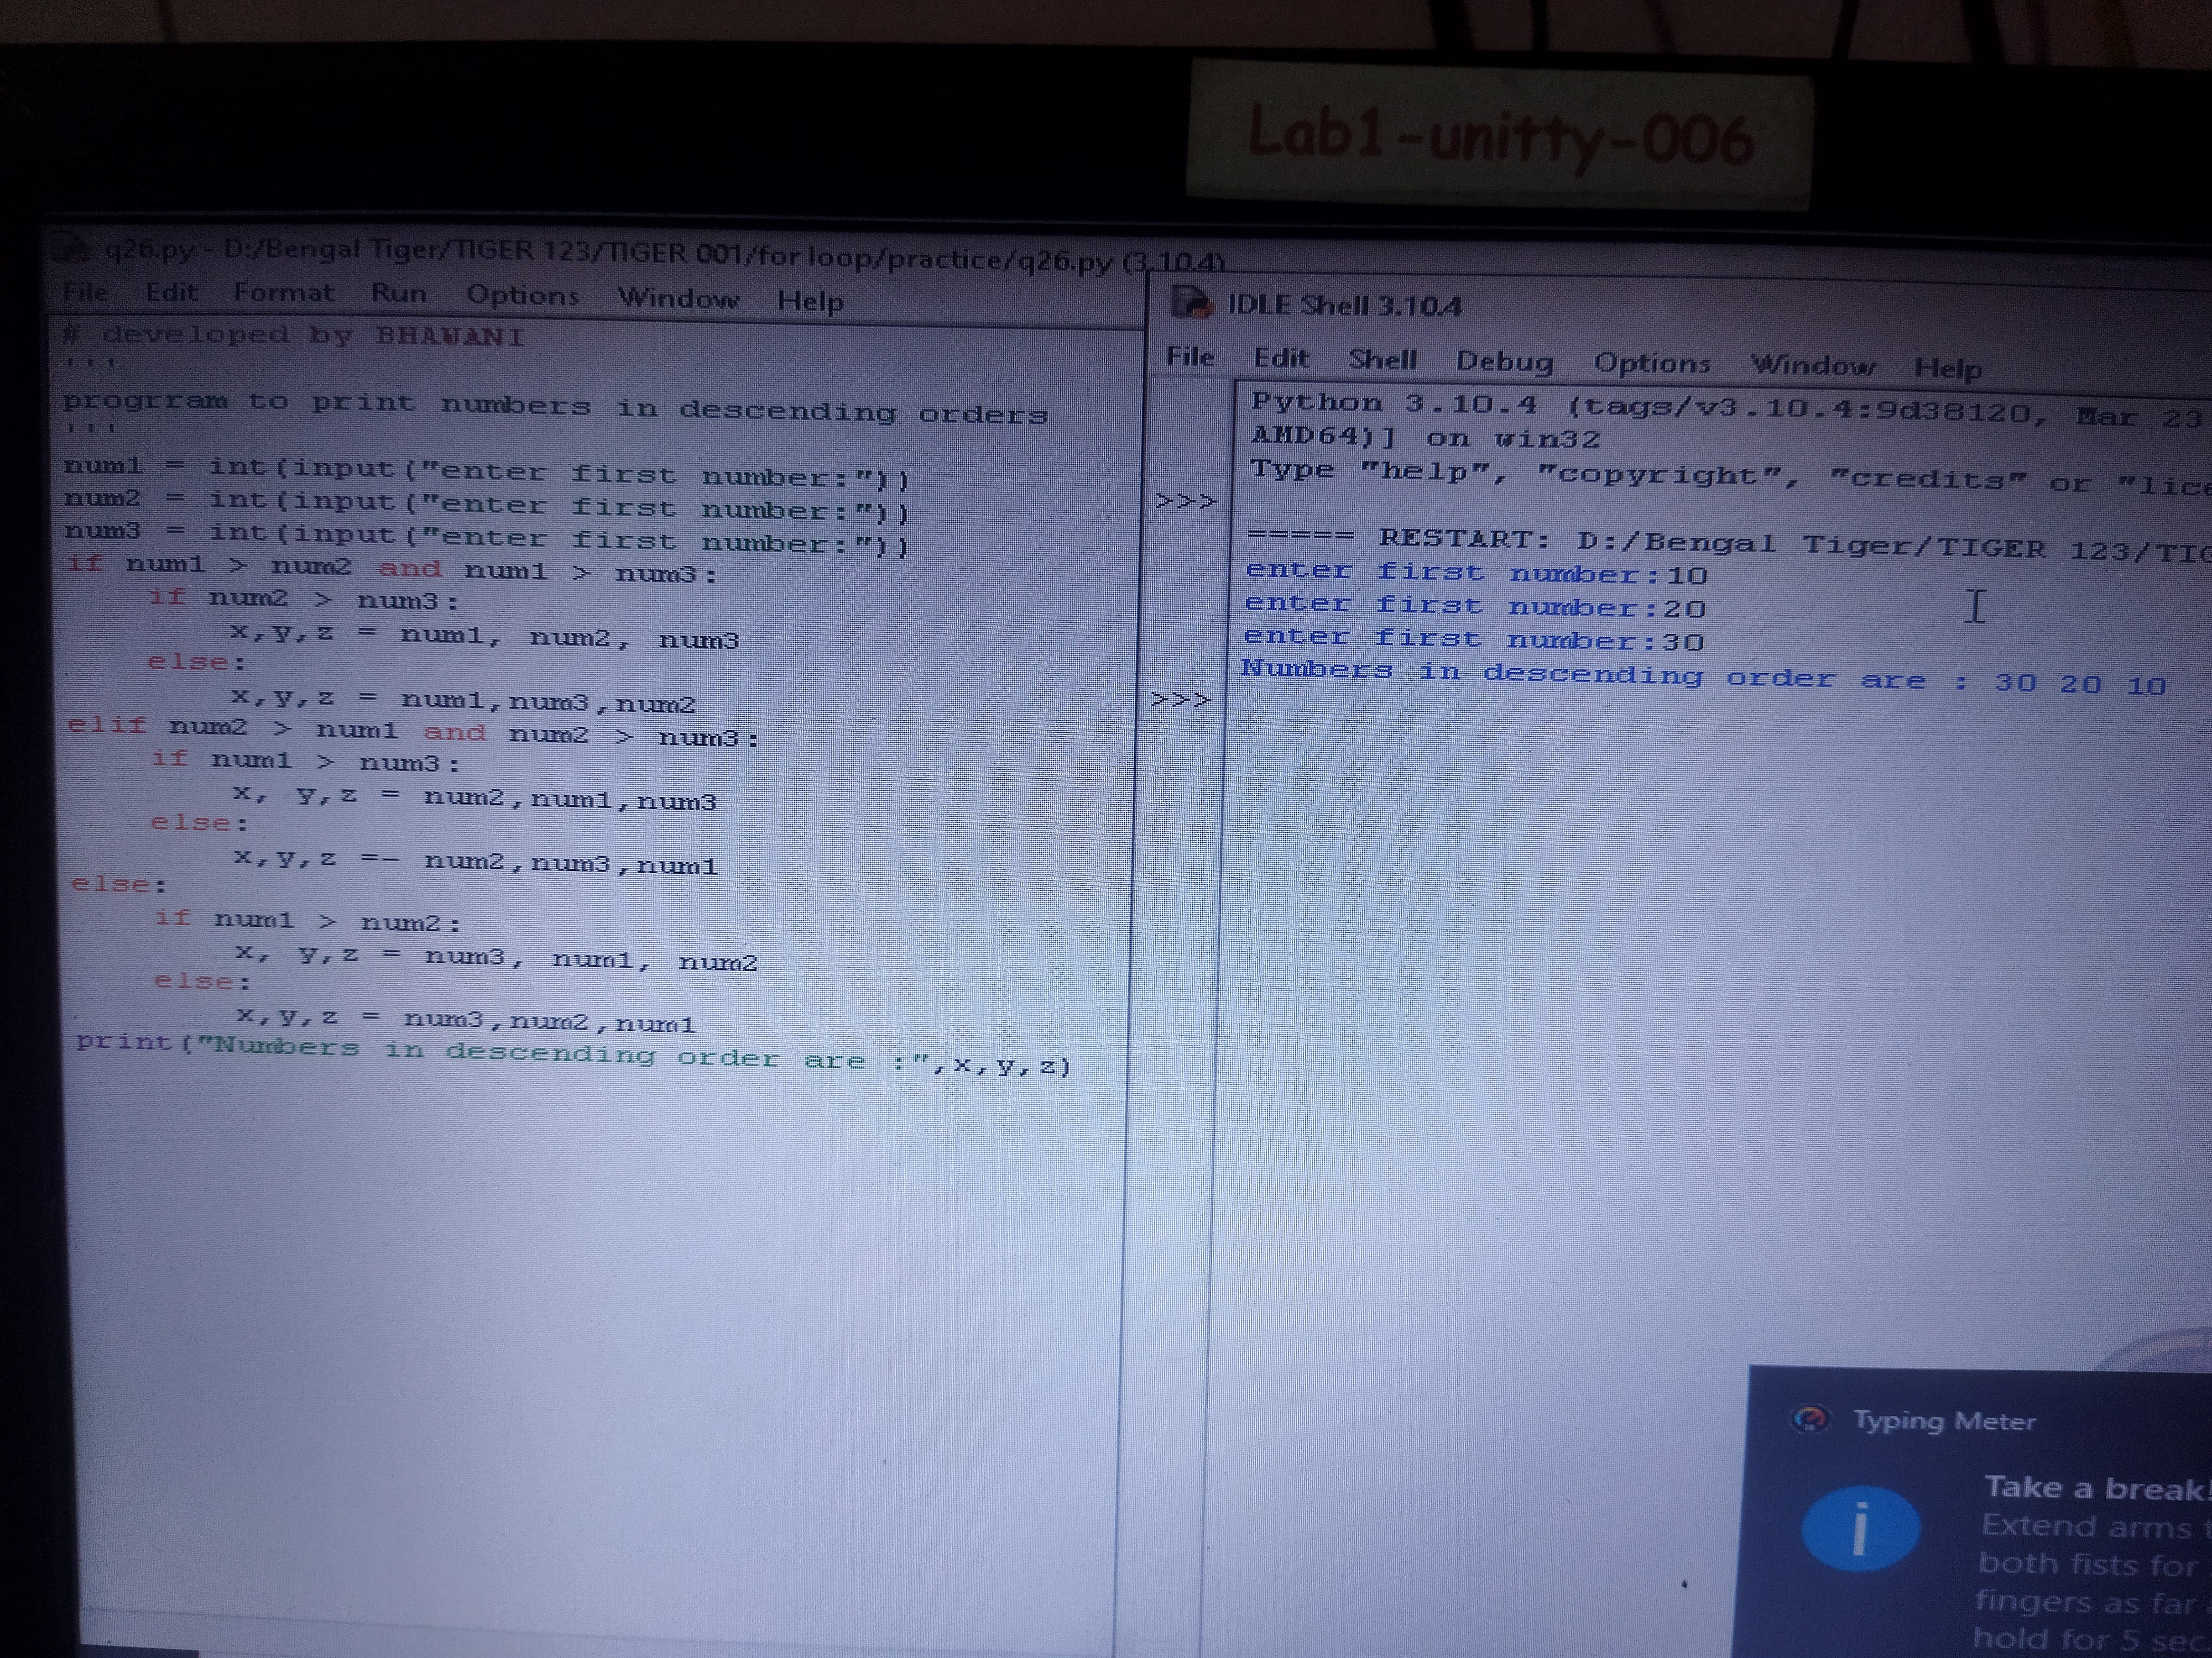Click the 'Numbers in descending order' output line
The height and width of the screenshot is (1658, 2212).
pos(1700,676)
